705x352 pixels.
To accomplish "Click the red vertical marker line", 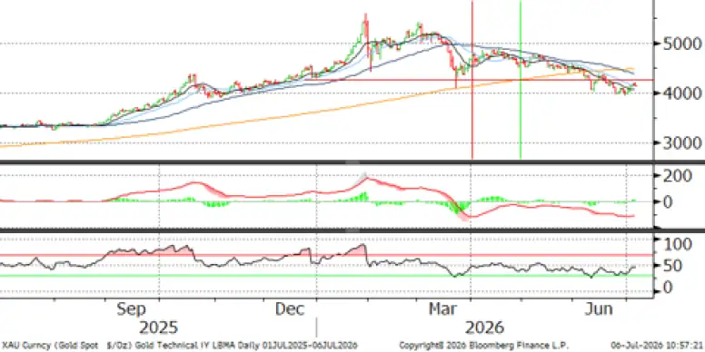I will 472,80.
